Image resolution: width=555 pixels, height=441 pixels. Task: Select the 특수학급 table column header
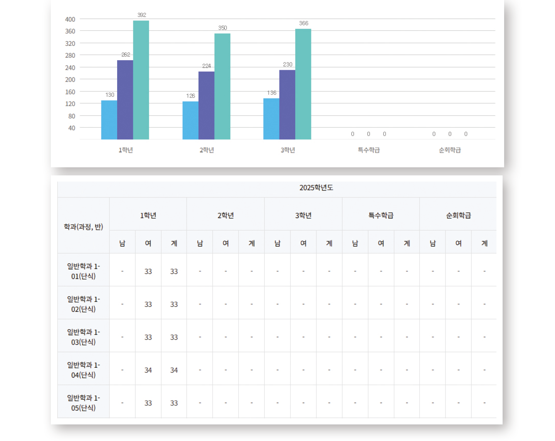tap(381, 215)
